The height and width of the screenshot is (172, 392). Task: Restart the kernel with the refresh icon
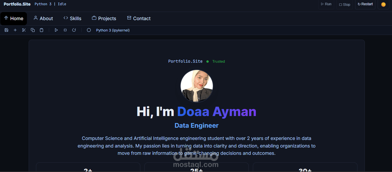click(x=74, y=30)
